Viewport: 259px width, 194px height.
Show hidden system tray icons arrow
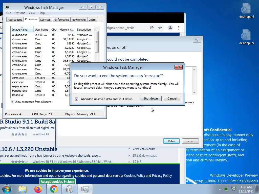point(220,189)
